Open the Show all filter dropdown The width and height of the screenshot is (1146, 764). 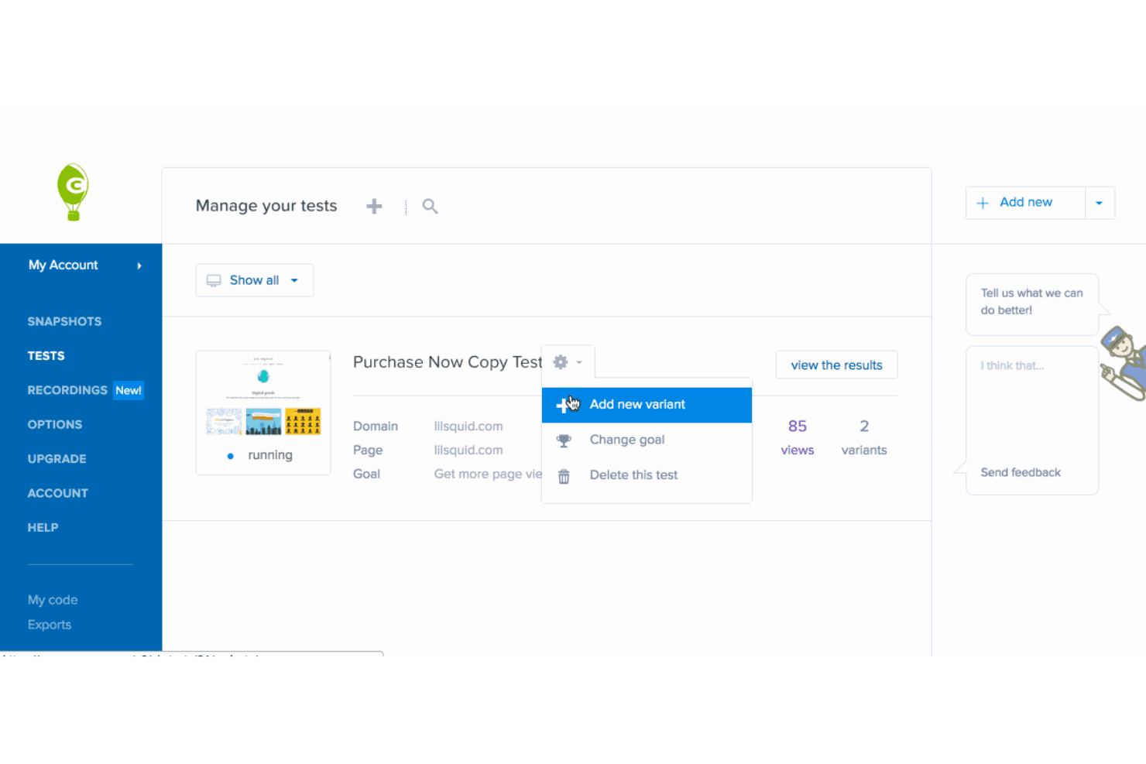tap(254, 280)
